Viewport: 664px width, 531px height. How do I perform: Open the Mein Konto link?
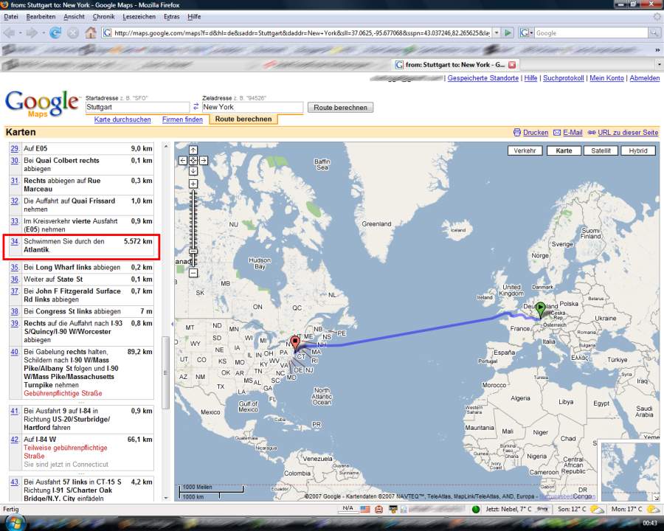tap(606, 78)
